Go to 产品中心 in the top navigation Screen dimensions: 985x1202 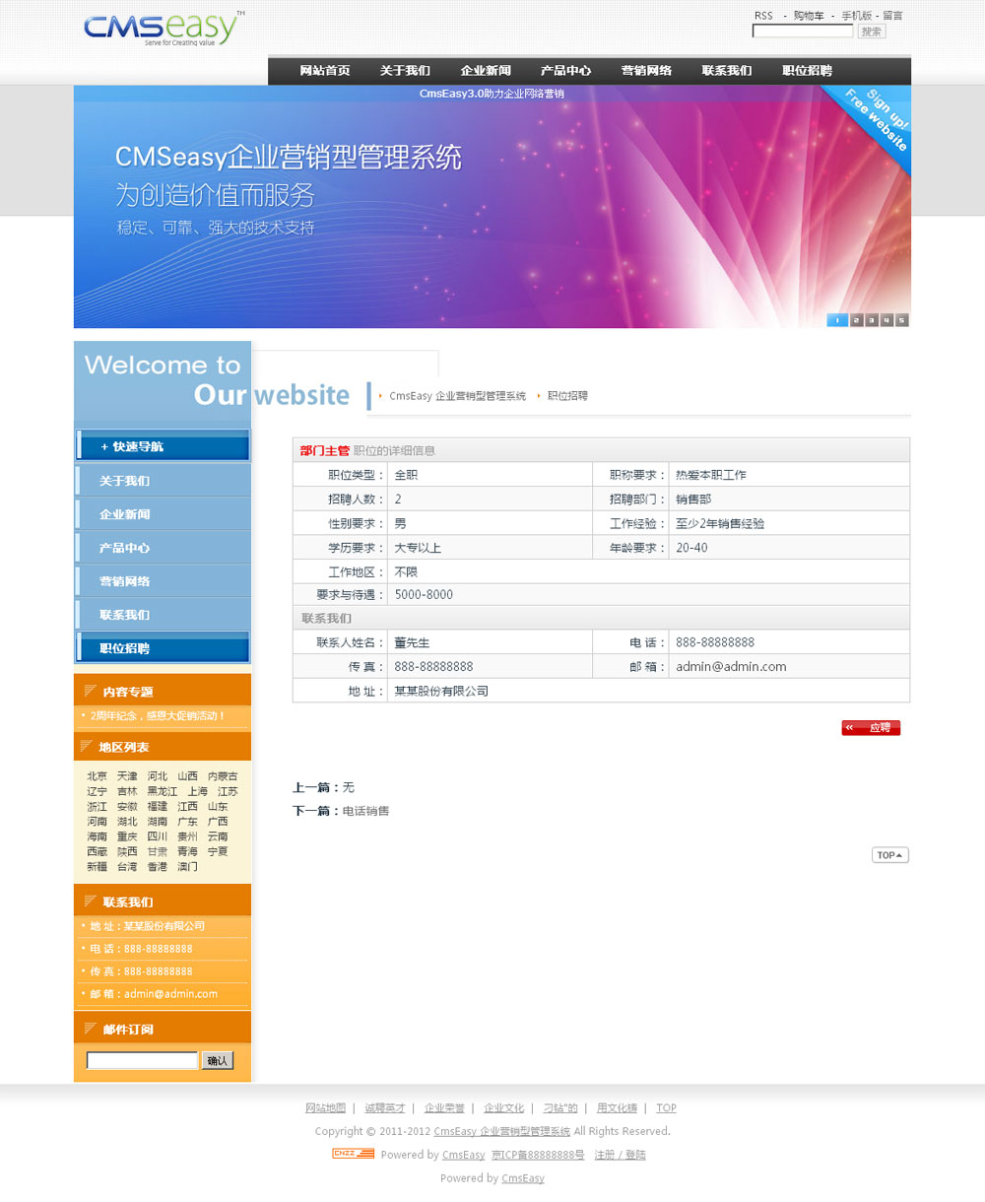pos(565,71)
